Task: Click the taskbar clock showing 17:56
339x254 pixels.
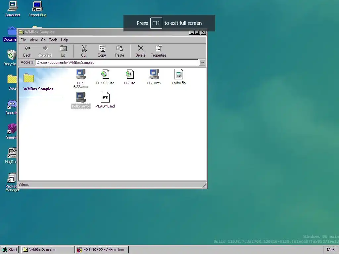Action: click(x=330, y=250)
